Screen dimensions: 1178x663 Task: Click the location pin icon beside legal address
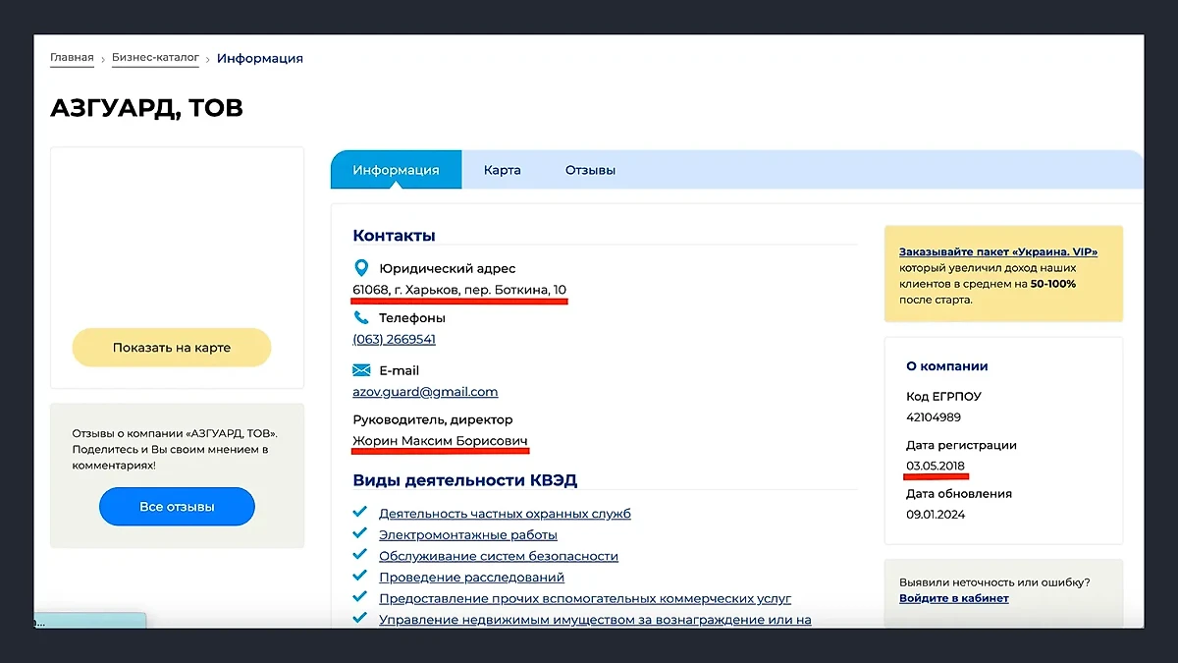click(x=361, y=267)
